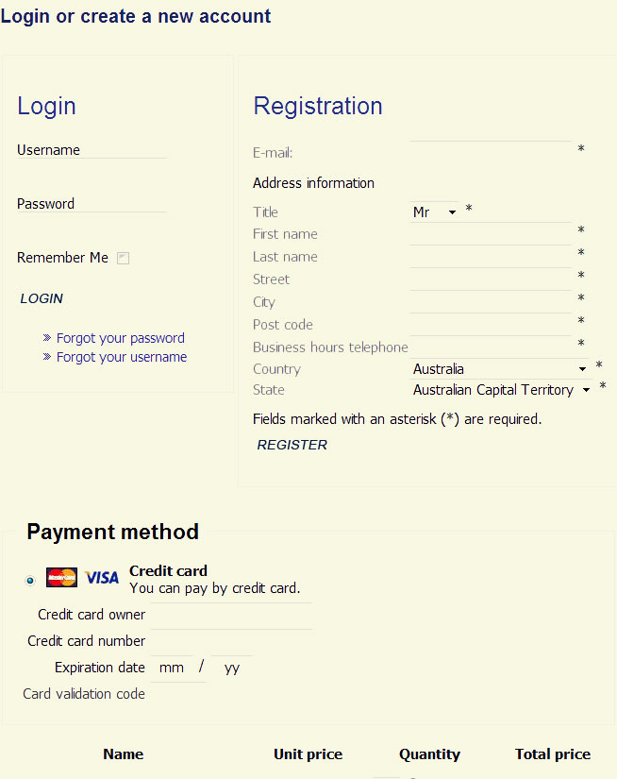
Task: Click into the E-mail registration field
Action: coord(491,150)
